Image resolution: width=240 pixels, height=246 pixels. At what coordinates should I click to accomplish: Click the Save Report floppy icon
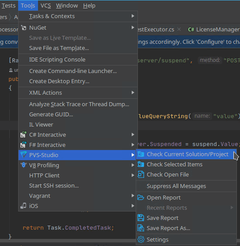(x=141, y=218)
